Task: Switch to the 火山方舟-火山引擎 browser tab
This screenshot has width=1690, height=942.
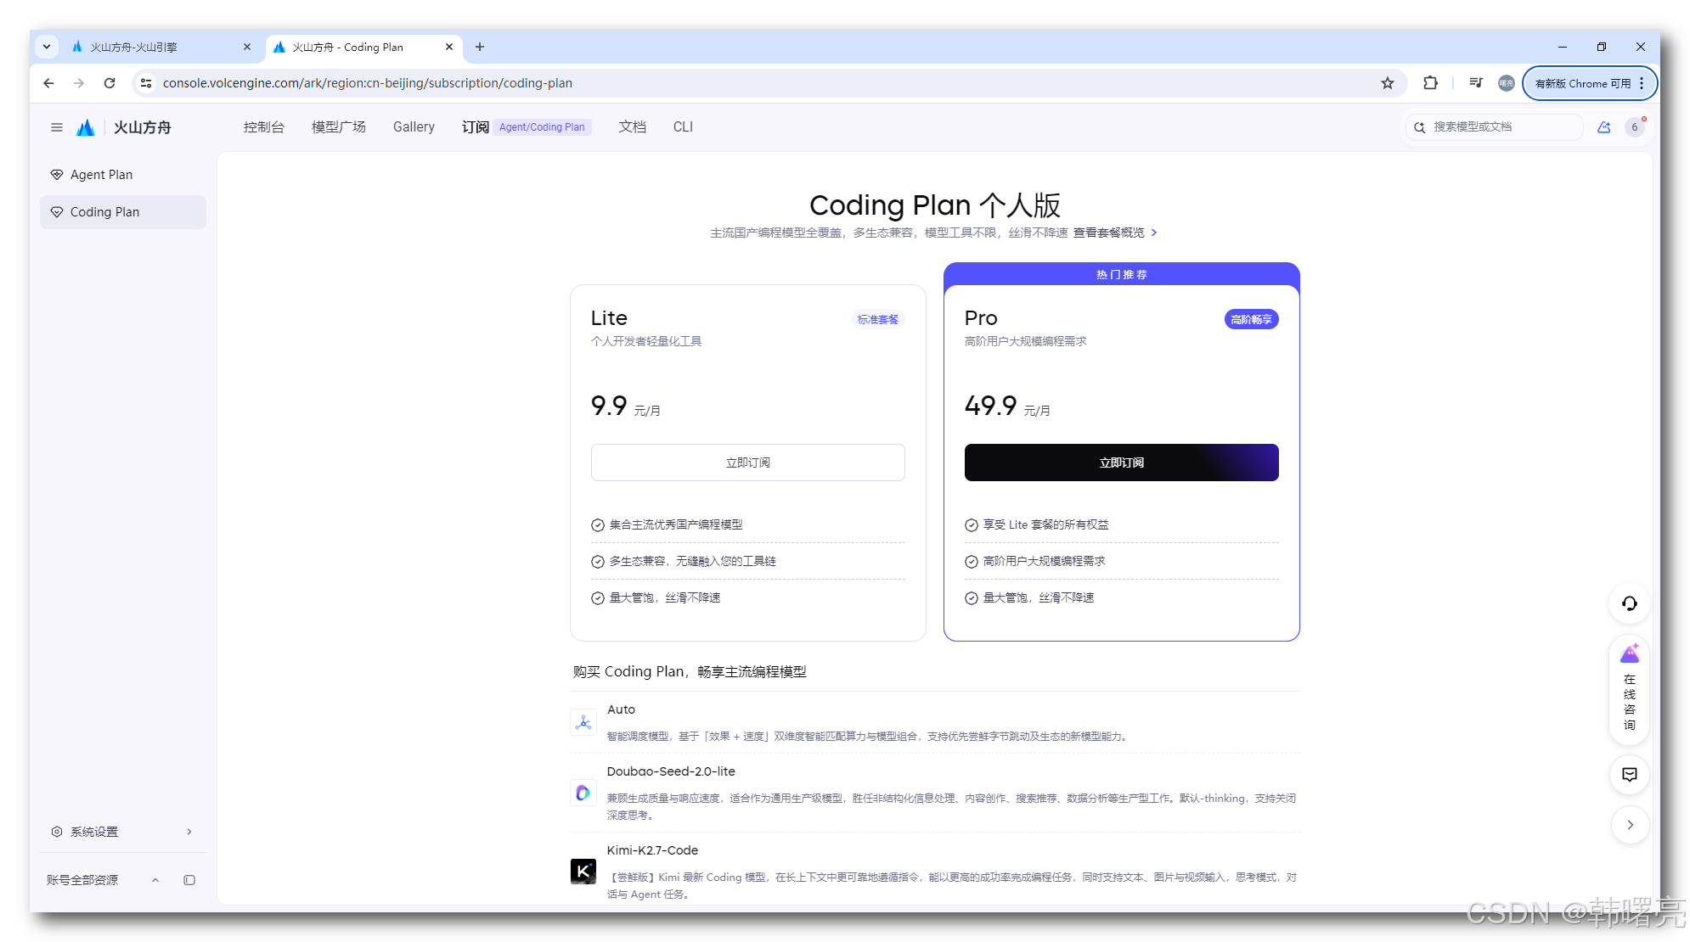Action: (161, 48)
